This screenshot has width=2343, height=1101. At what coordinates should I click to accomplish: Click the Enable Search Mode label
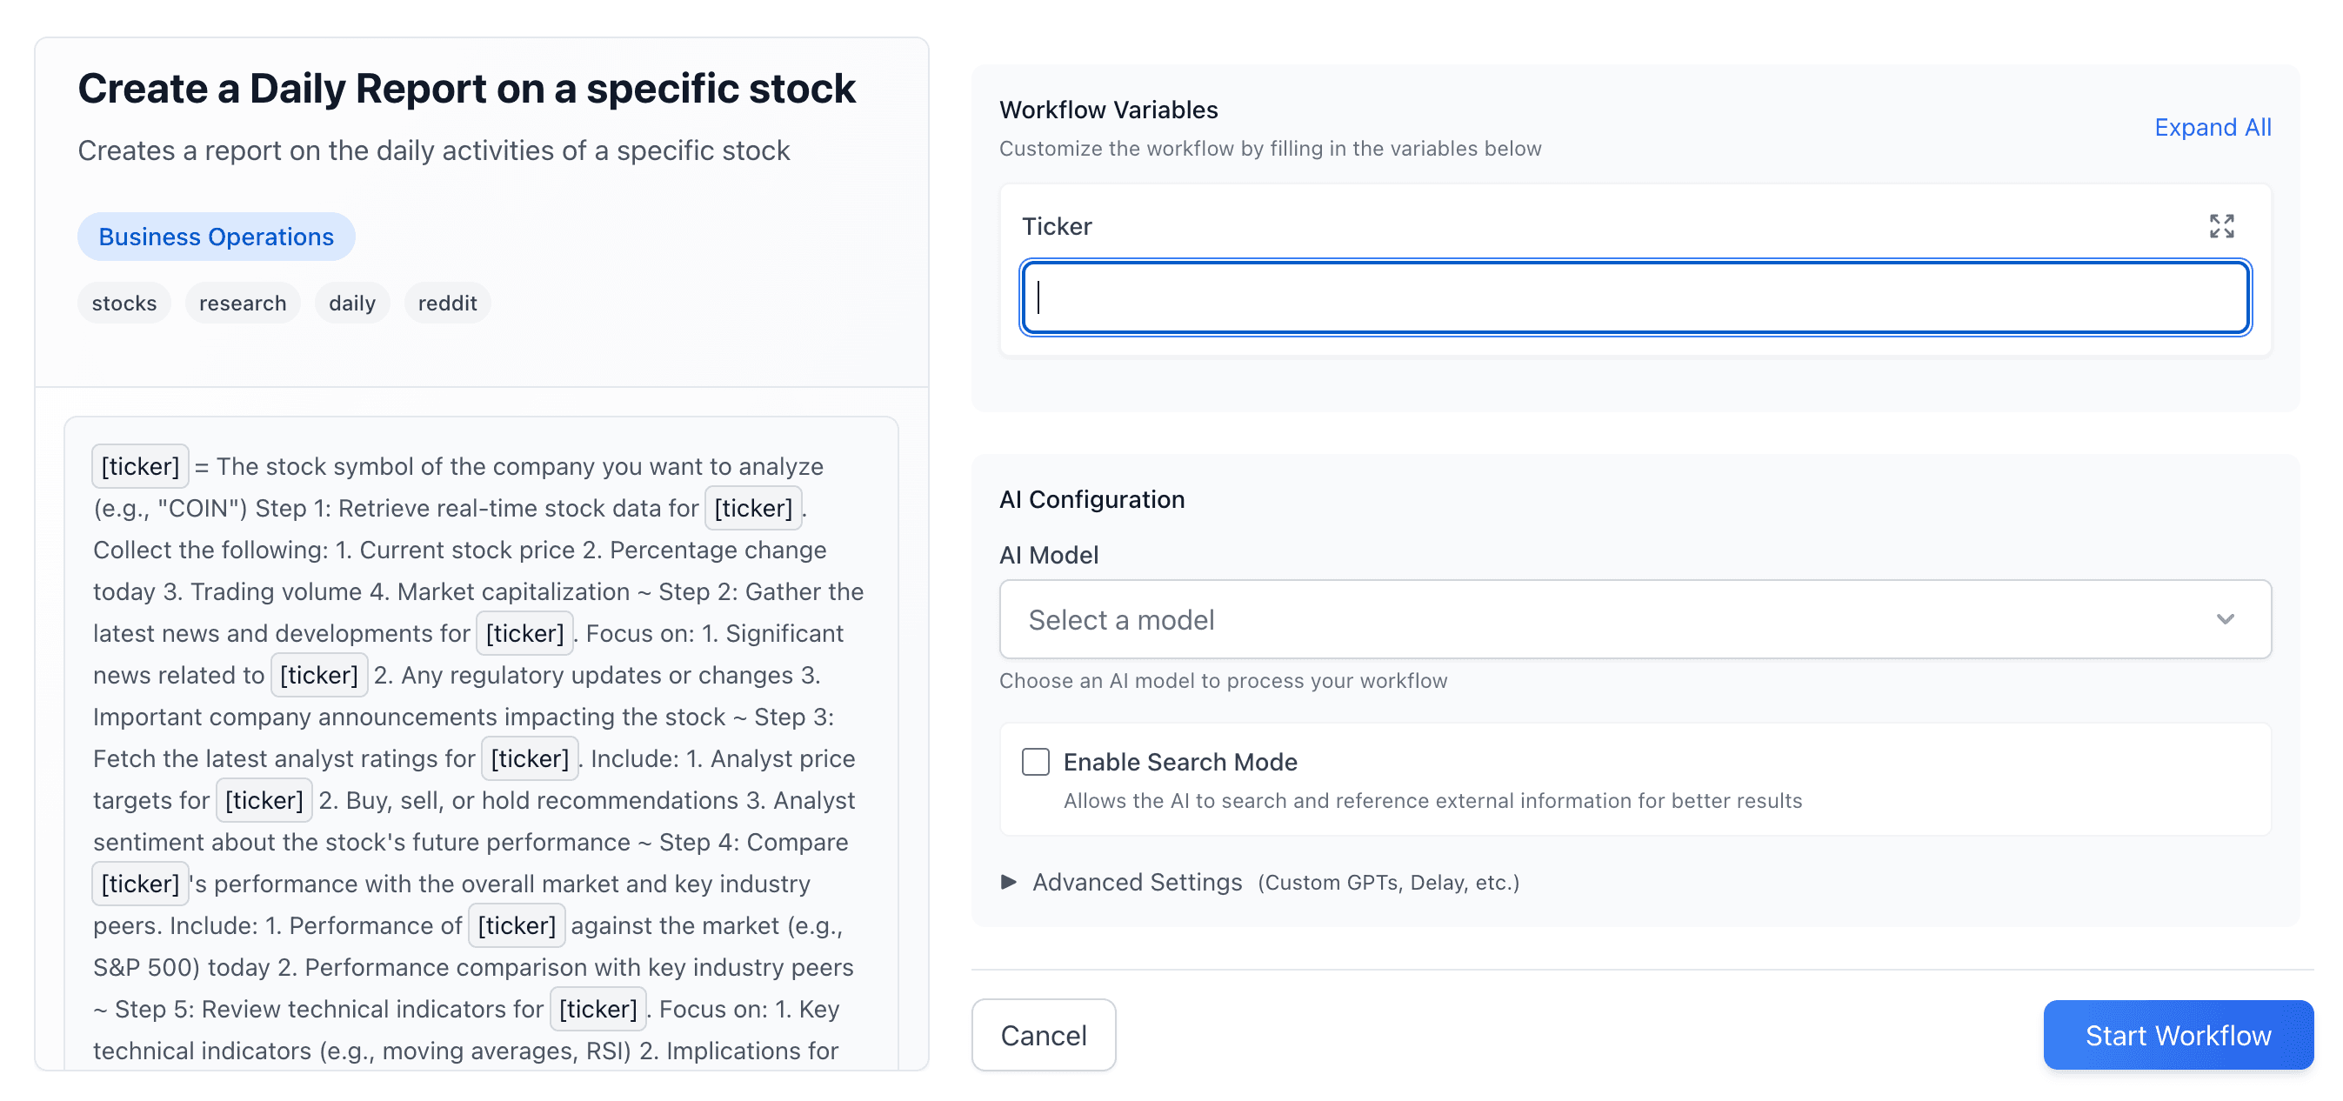[1179, 762]
